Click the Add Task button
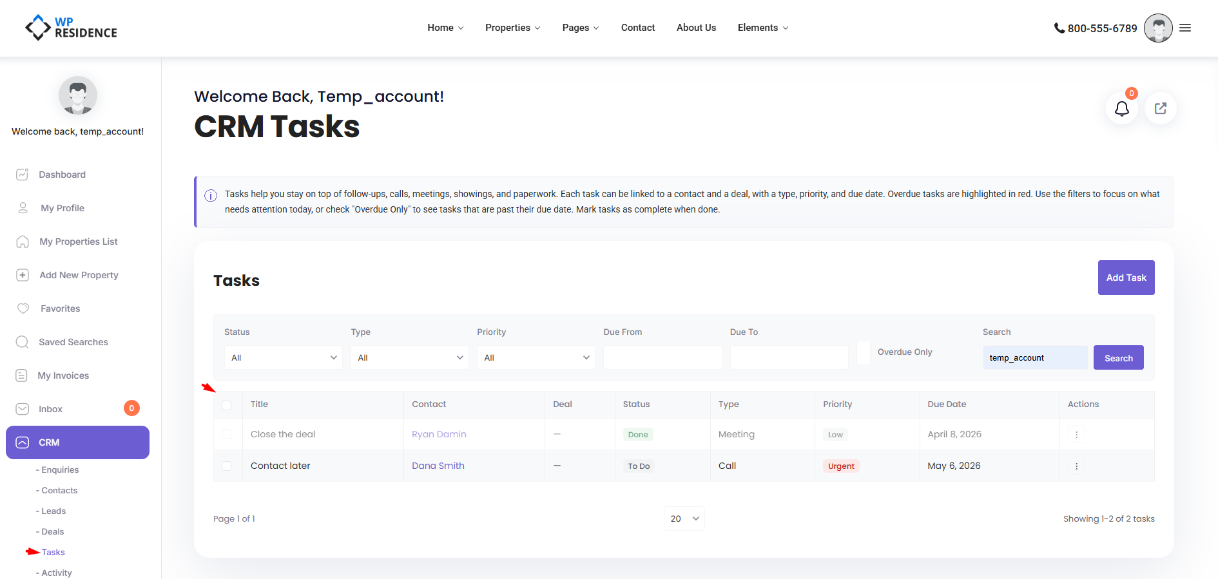Viewport: 1218px width, 579px height. click(1126, 278)
